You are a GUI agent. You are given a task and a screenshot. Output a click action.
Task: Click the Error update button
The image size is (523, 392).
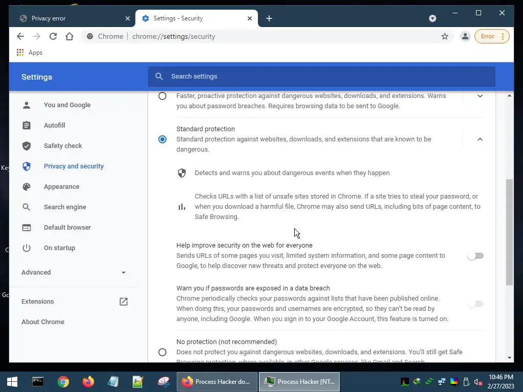492,36
